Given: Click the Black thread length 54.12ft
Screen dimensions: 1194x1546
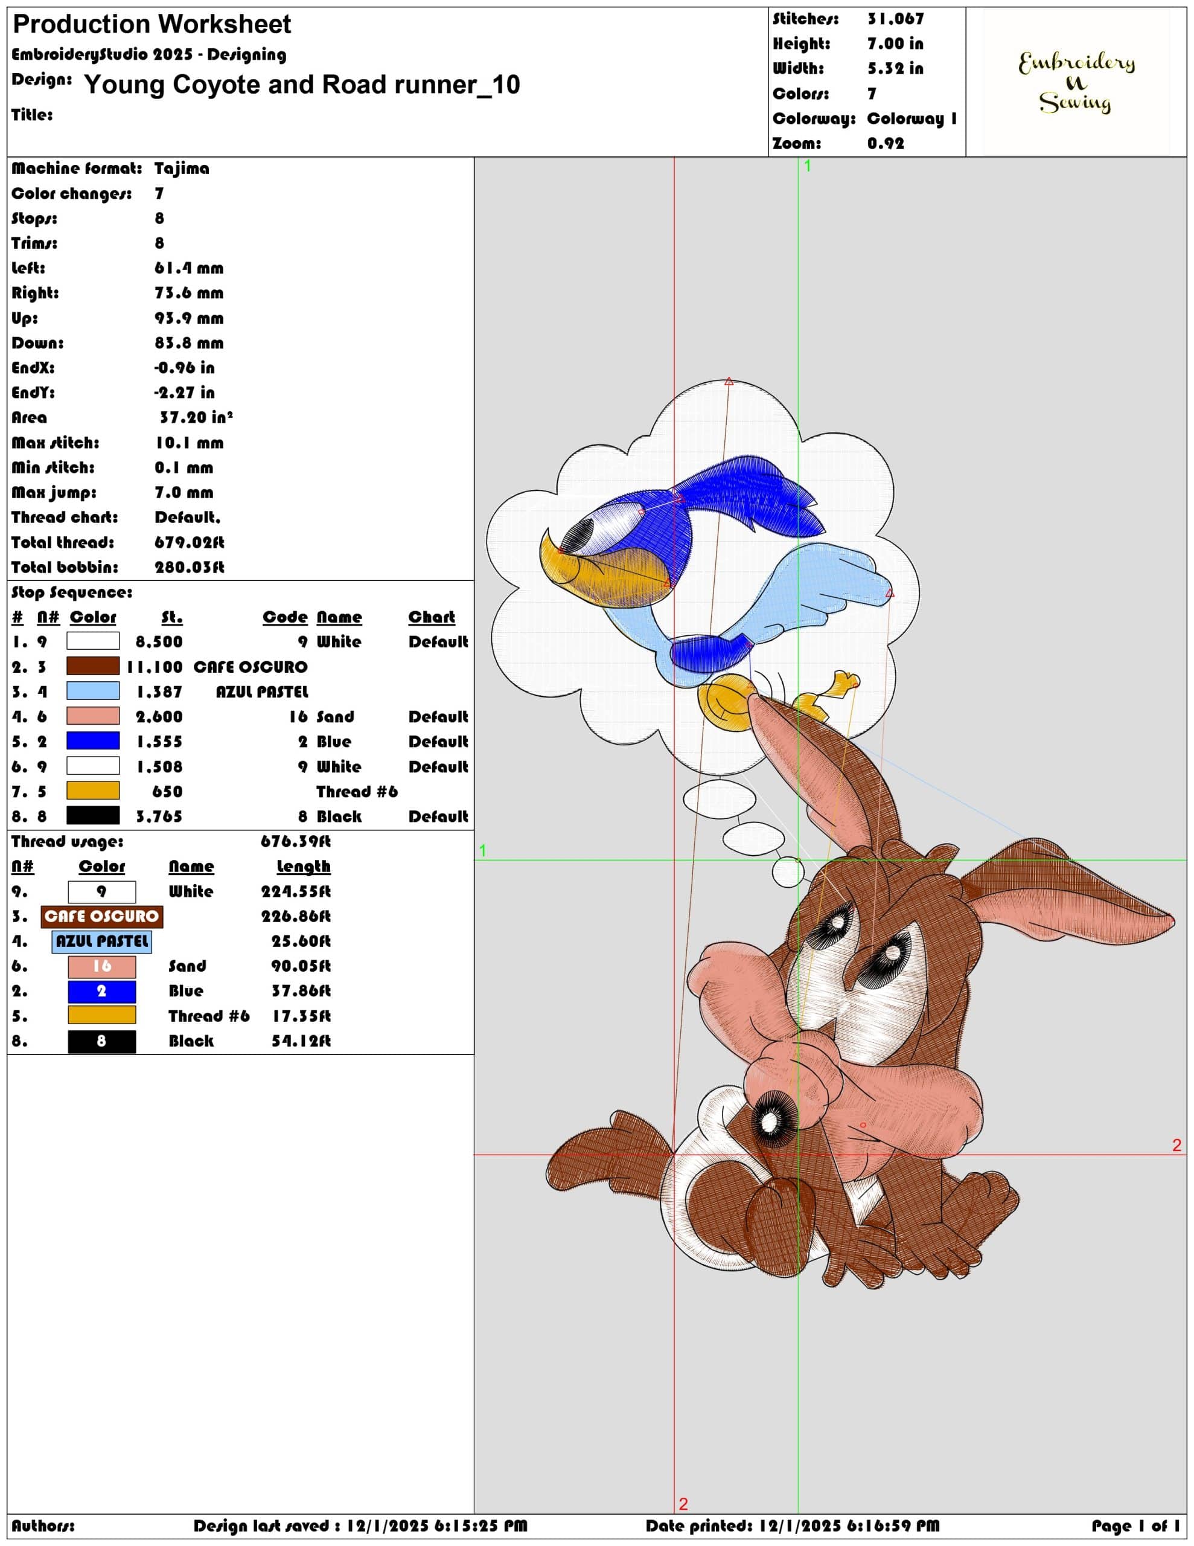Looking at the screenshot, I should (x=301, y=1041).
